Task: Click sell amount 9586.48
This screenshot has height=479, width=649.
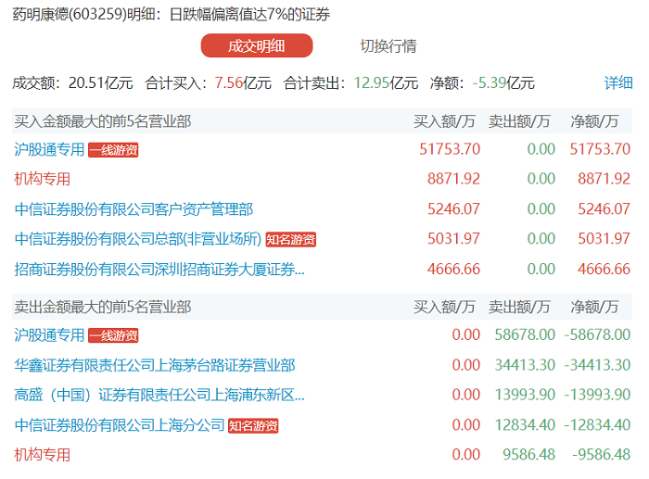Action: 529,454
